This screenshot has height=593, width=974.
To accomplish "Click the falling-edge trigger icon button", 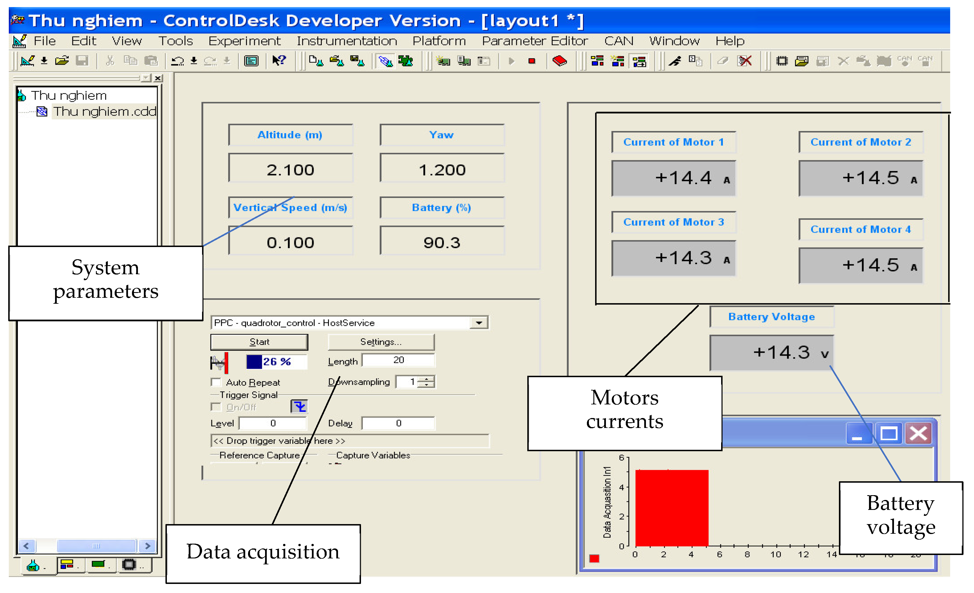I will (299, 406).
